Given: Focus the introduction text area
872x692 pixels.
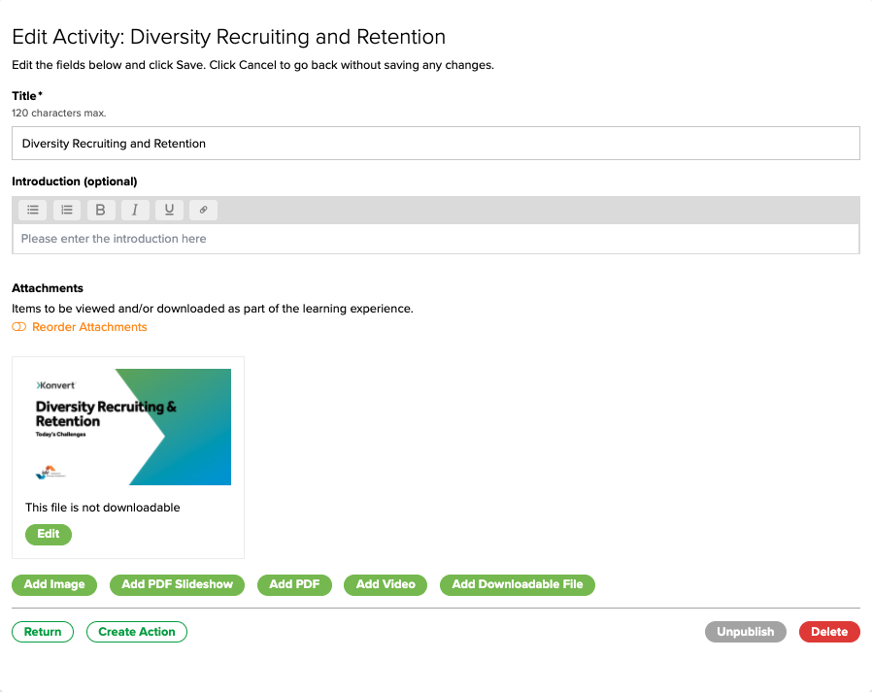Looking at the screenshot, I should (x=435, y=239).
